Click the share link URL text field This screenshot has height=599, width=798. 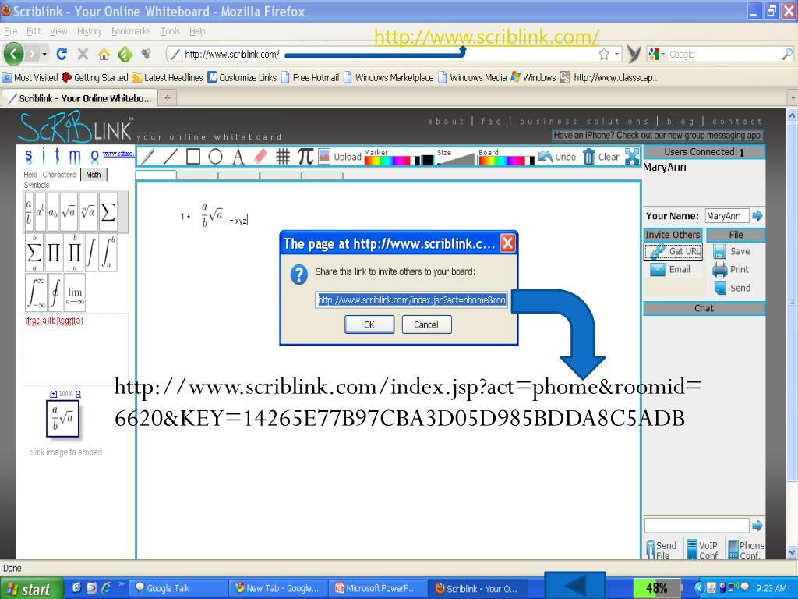pos(411,299)
